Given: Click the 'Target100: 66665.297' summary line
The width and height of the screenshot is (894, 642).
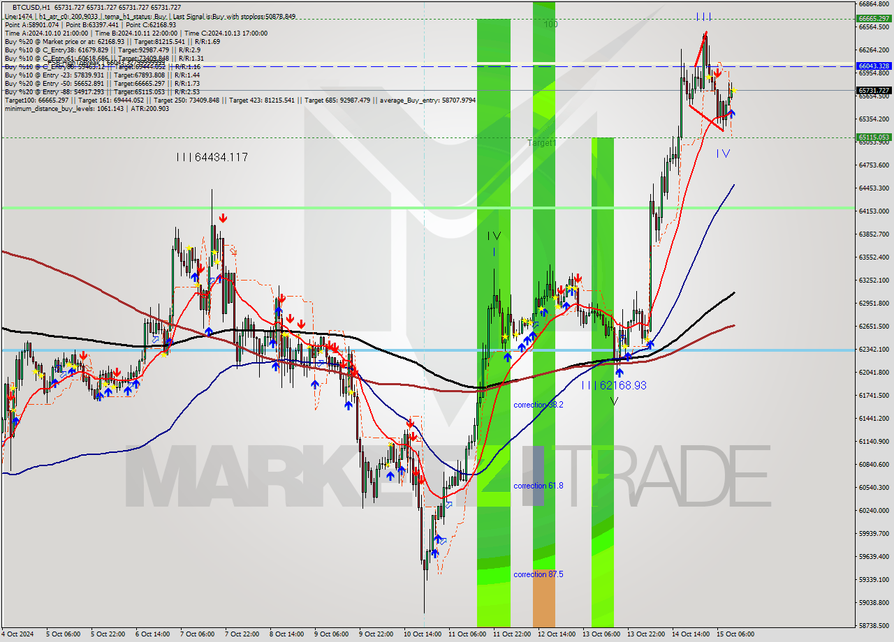Looking at the screenshot, I should [x=240, y=100].
